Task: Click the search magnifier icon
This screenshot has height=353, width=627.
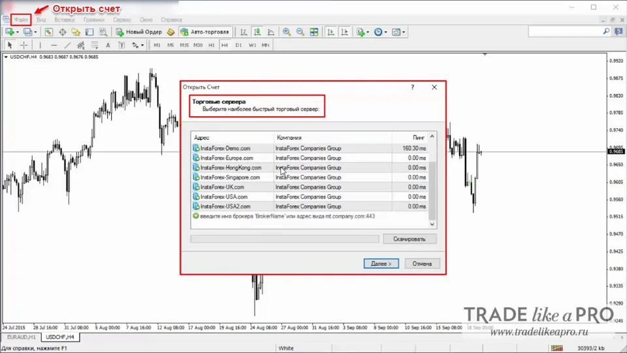Action: tap(606, 31)
